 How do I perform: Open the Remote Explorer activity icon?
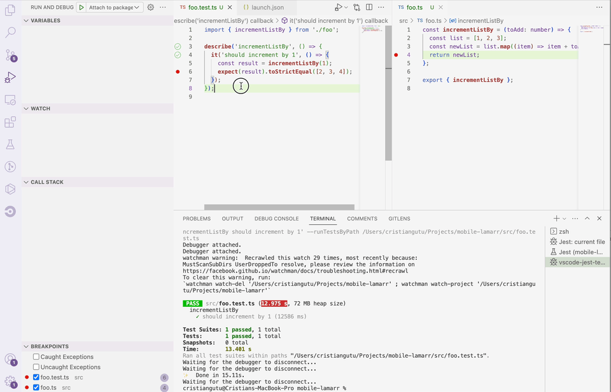(x=10, y=100)
